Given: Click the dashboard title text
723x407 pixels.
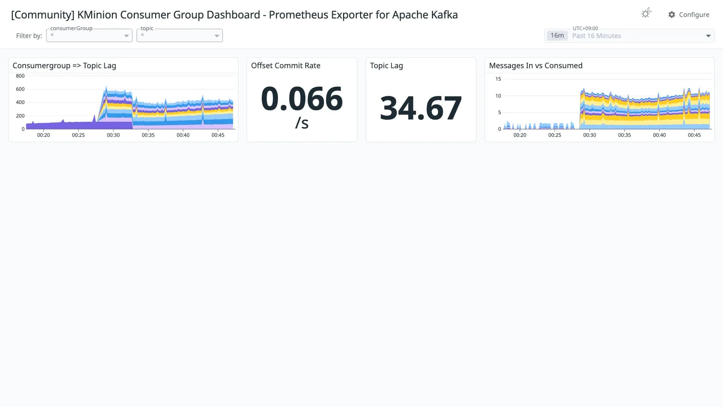Looking at the screenshot, I should [x=234, y=15].
